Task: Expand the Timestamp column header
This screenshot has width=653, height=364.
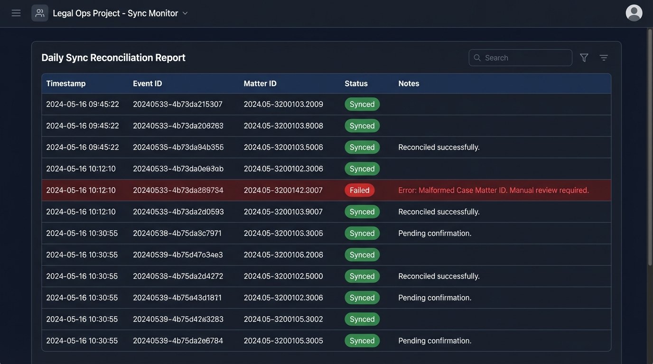Action: (x=65, y=83)
